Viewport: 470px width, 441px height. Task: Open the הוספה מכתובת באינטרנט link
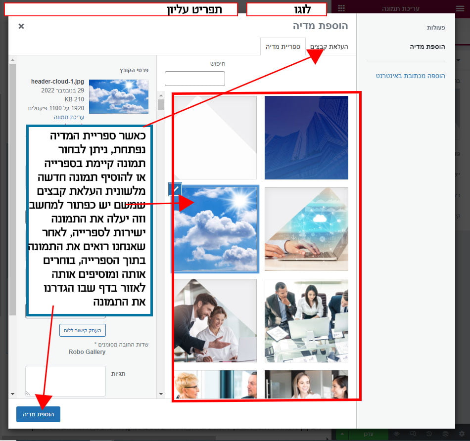coord(411,76)
